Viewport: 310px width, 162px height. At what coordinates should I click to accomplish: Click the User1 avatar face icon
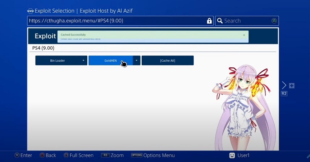click(232, 155)
